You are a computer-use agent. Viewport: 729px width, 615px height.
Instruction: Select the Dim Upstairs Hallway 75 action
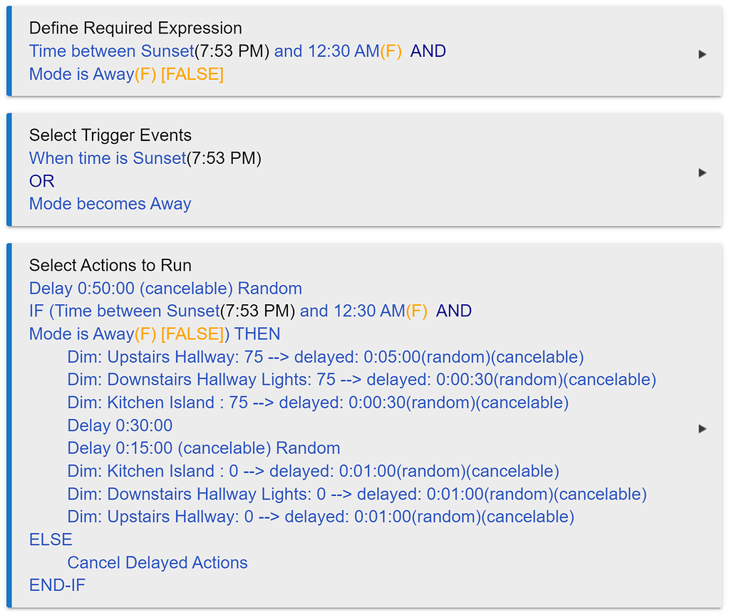pyautogui.click(x=325, y=357)
